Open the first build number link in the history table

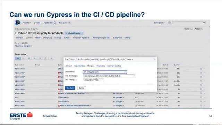pos(20,69)
